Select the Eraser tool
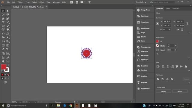The image size is (192, 108). (8, 29)
